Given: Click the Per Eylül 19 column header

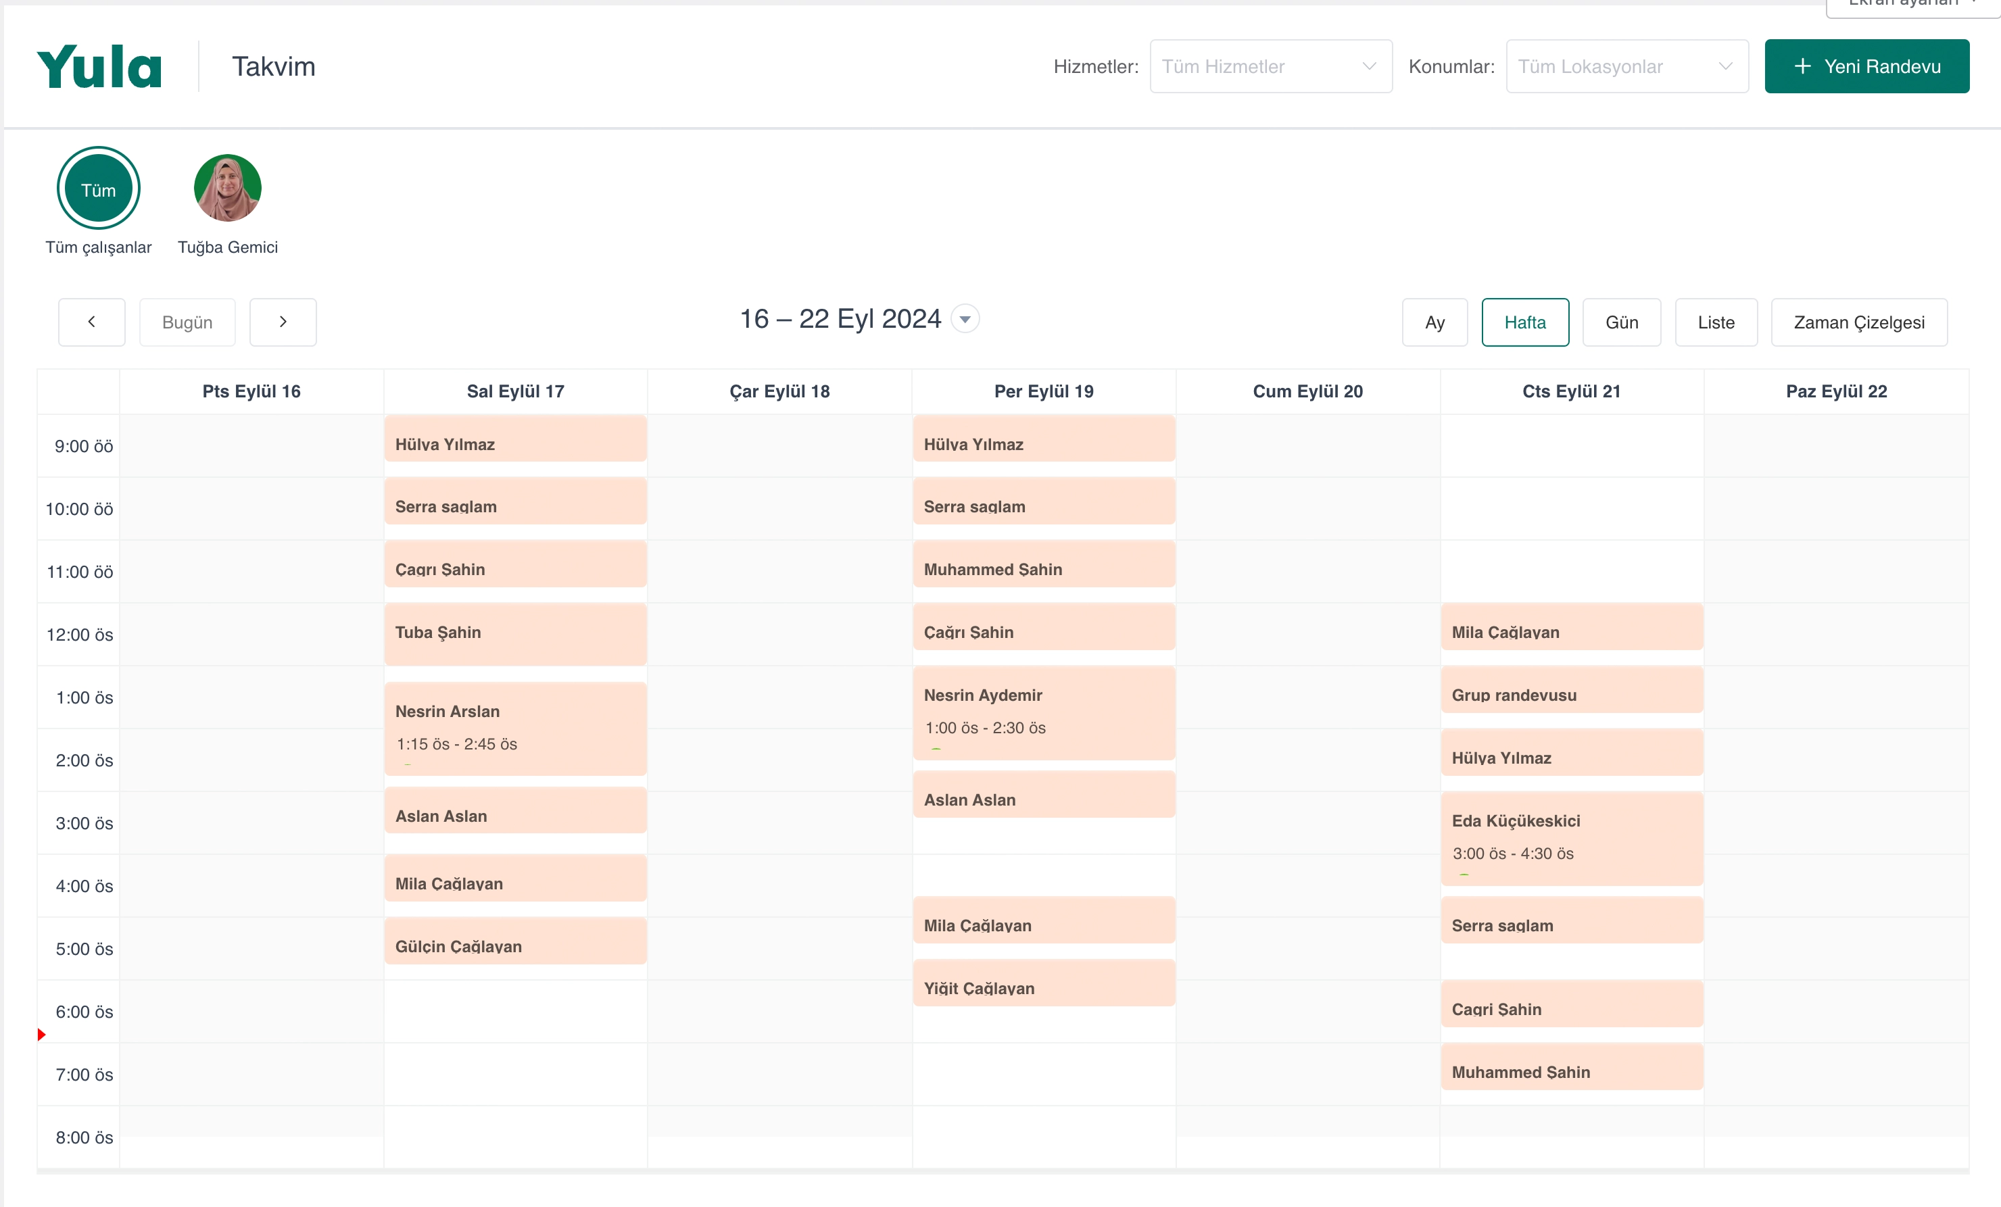Looking at the screenshot, I should pos(1044,391).
